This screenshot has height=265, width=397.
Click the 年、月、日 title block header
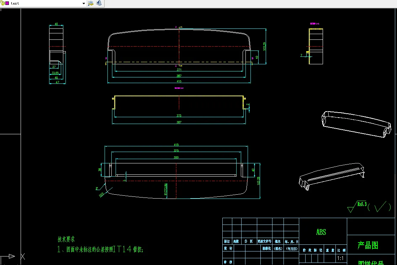tap(291, 242)
